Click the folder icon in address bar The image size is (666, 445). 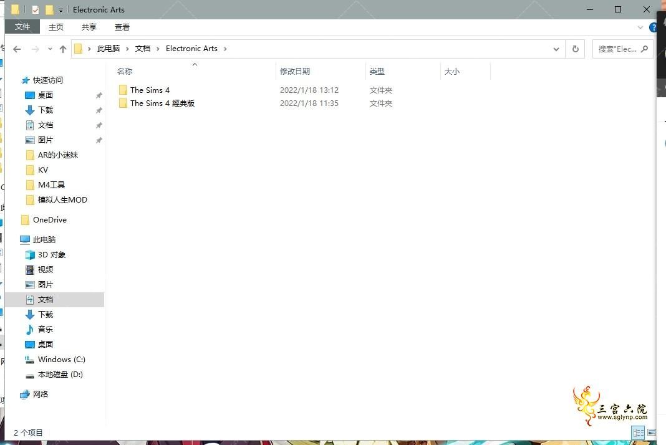[78, 49]
